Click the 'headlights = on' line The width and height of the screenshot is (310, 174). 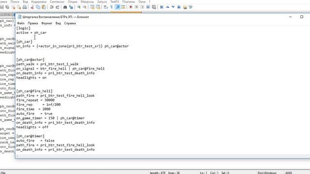pos(31,77)
